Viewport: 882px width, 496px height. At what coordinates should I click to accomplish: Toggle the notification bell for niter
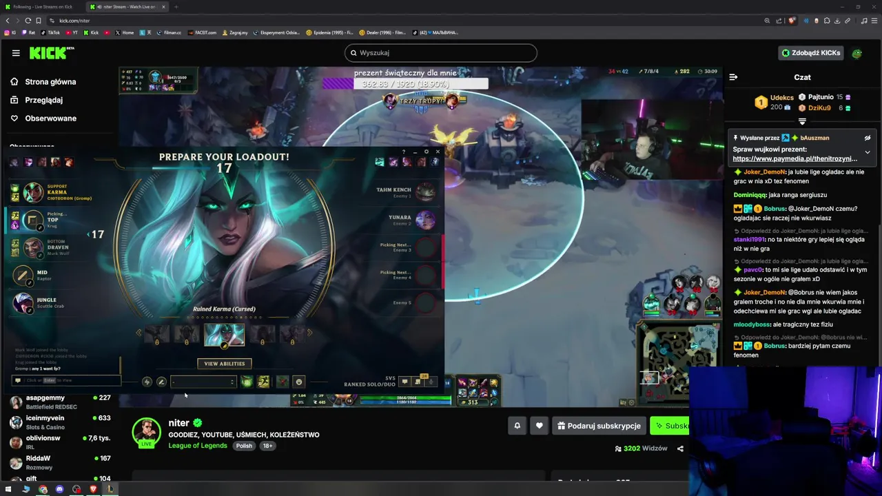(517, 426)
